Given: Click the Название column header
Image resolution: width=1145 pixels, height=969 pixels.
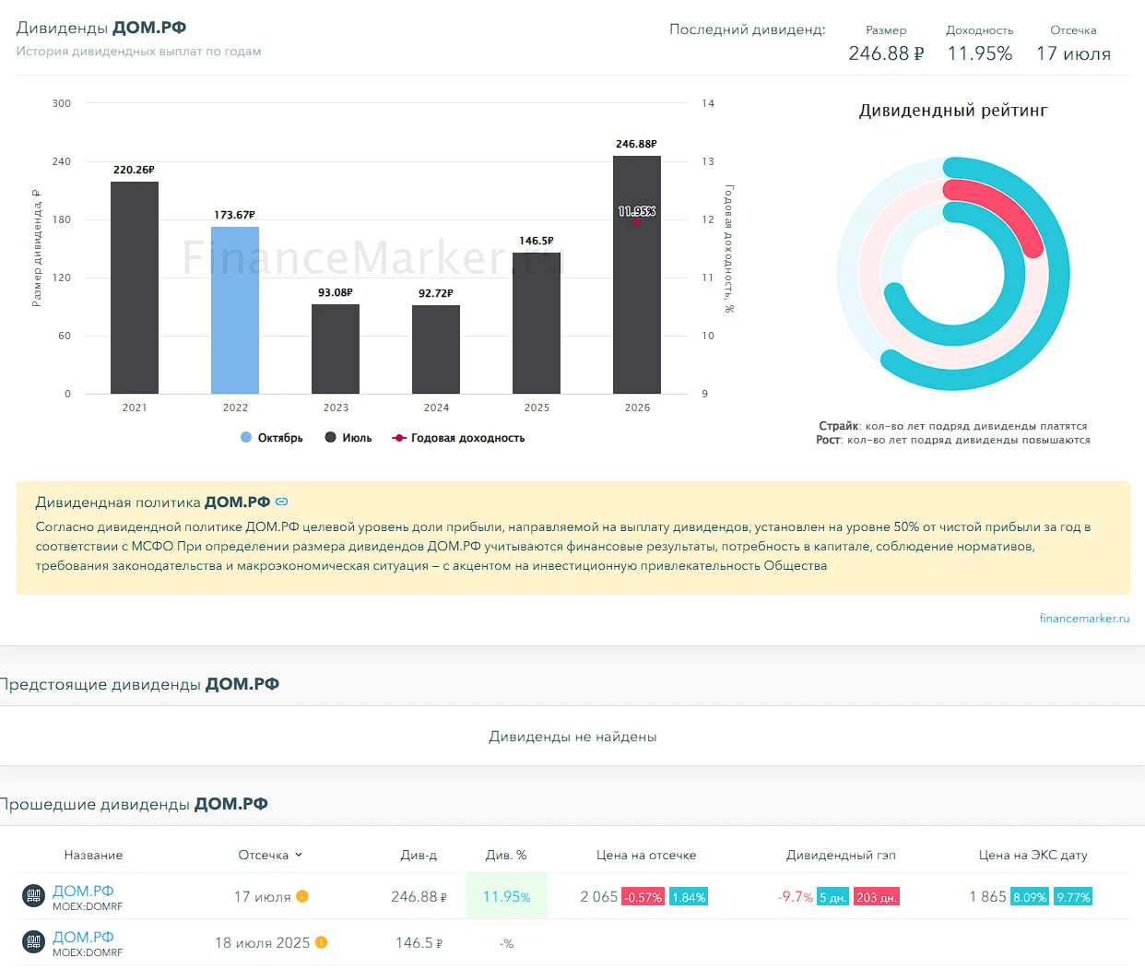Looking at the screenshot, I should tap(93, 855).
